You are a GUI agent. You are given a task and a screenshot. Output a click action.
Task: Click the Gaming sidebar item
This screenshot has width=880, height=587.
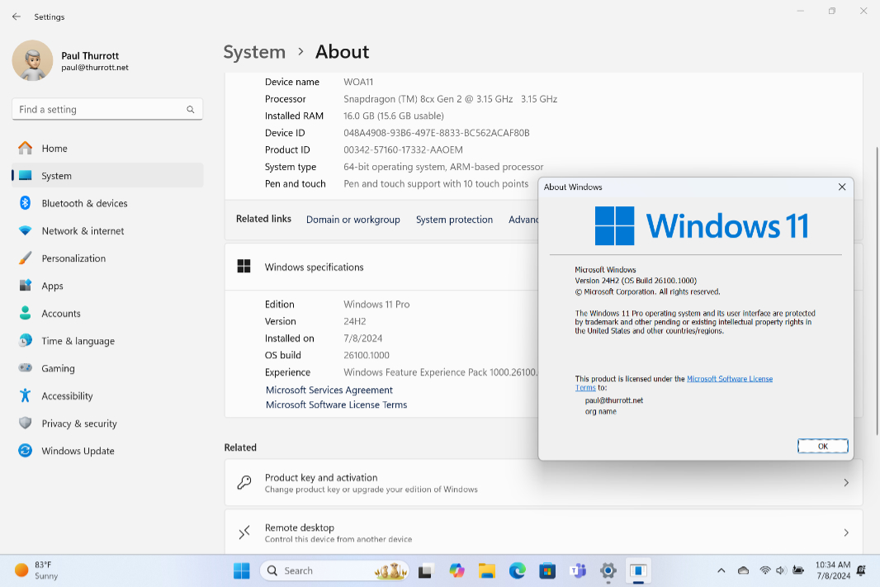point(58,368)
